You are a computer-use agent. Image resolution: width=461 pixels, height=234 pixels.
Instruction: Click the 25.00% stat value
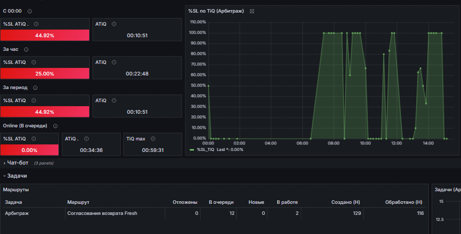pos(45,73)
